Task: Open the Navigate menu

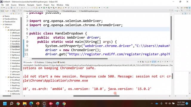Action: pos(31,5)
